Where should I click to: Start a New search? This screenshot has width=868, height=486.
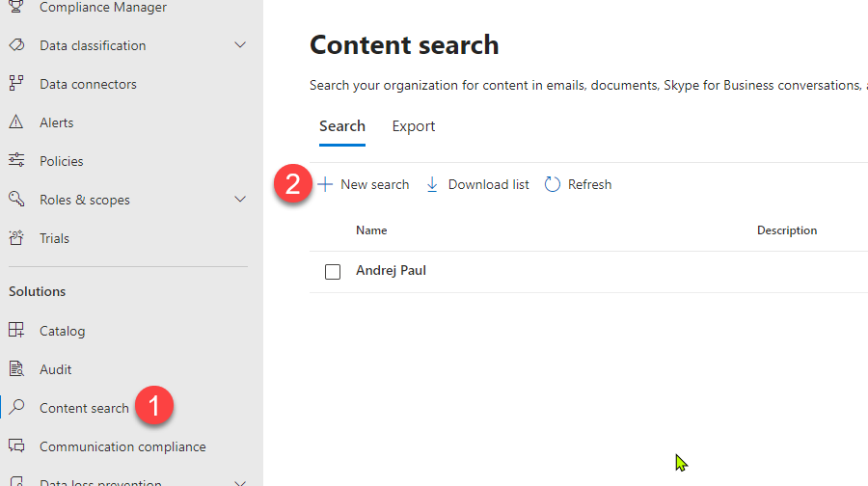(x=364, y=184)
